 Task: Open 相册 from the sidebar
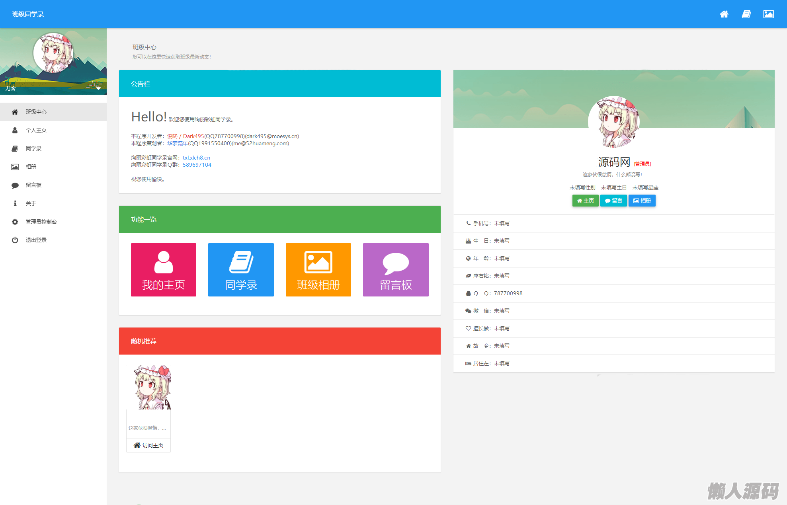click(31, 167)
